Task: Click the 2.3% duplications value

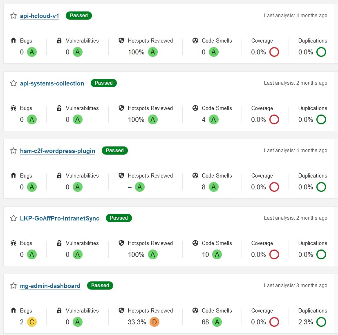Action: (306, 322)
